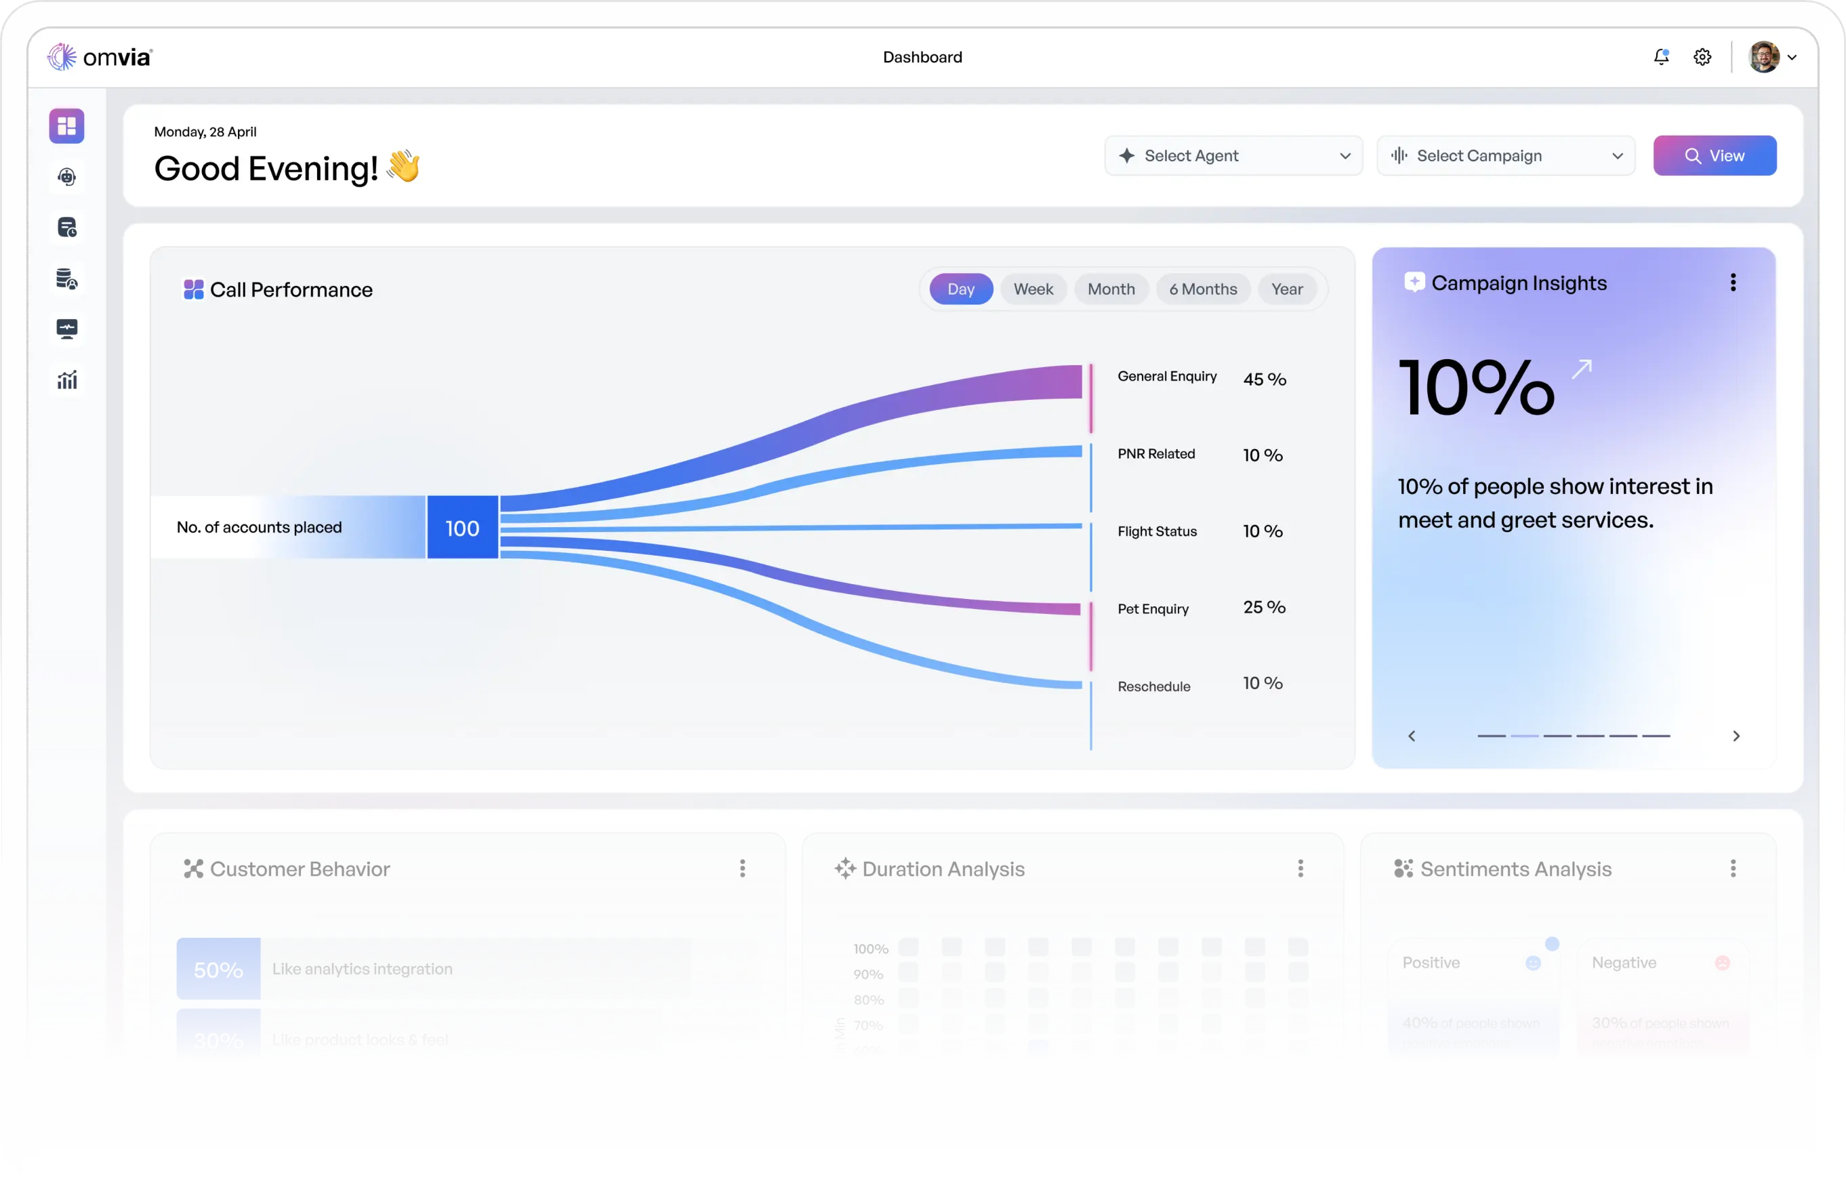Click the PNR Related label
1846x1179 pixels.
click(x=1156, y=454)
